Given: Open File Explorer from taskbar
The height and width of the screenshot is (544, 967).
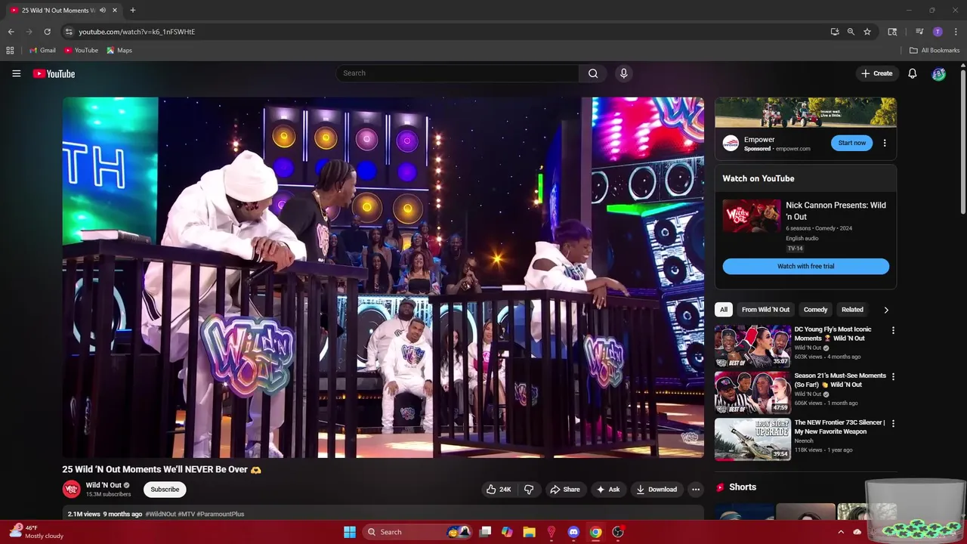Looking at the screenshot, I should pyautogui.click(x=529, y=532).
